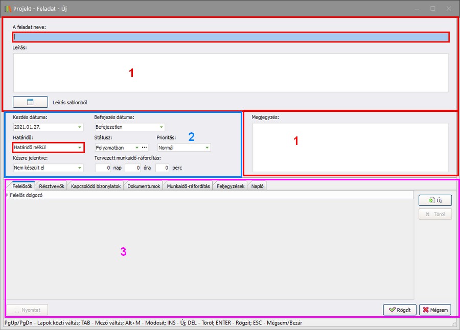The width and height of the screenshot is (460, 330).
Task: Click the template icon button beside Leírás sablonból
Action: [x=30, y=102]
